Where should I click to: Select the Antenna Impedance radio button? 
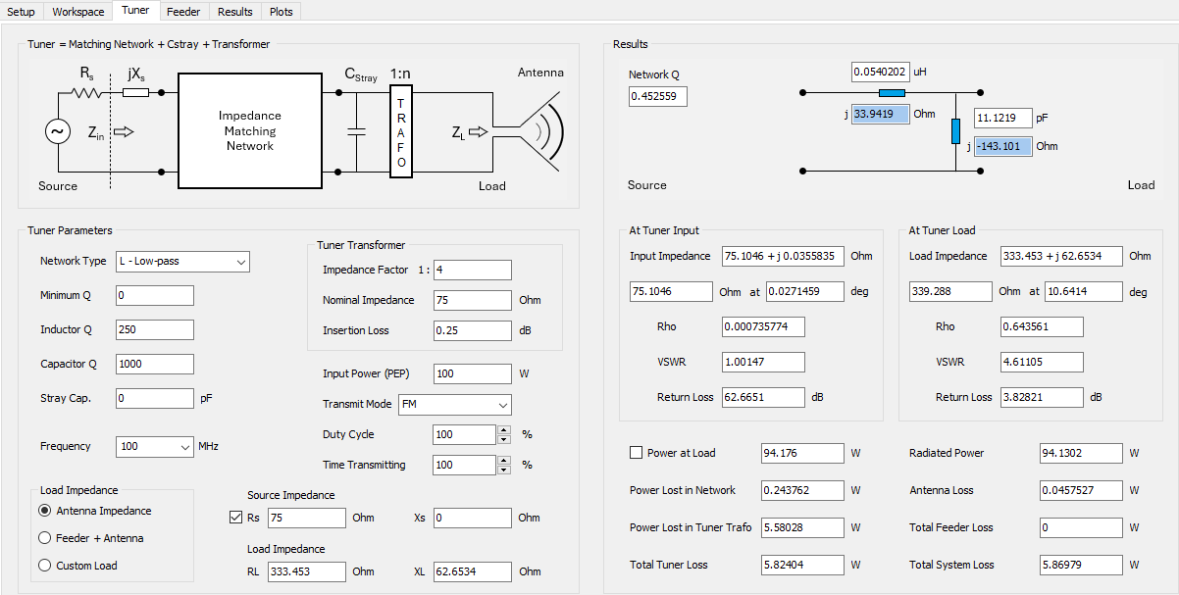95,511
